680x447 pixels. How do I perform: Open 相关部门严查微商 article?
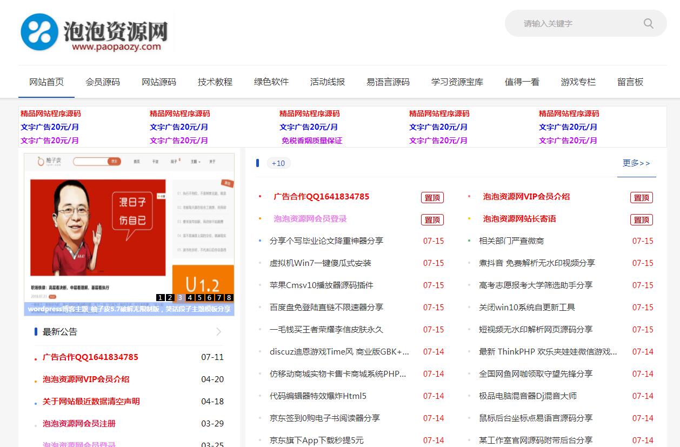[511, 241]
